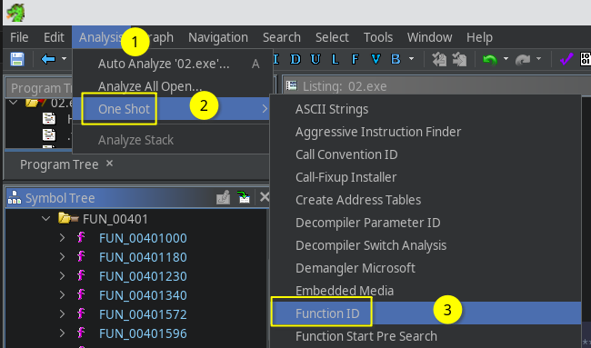Click the 'V' toolbar navigation icon
Image resolution: width=591 pixels, height=348 pixels.
[376, 59]
